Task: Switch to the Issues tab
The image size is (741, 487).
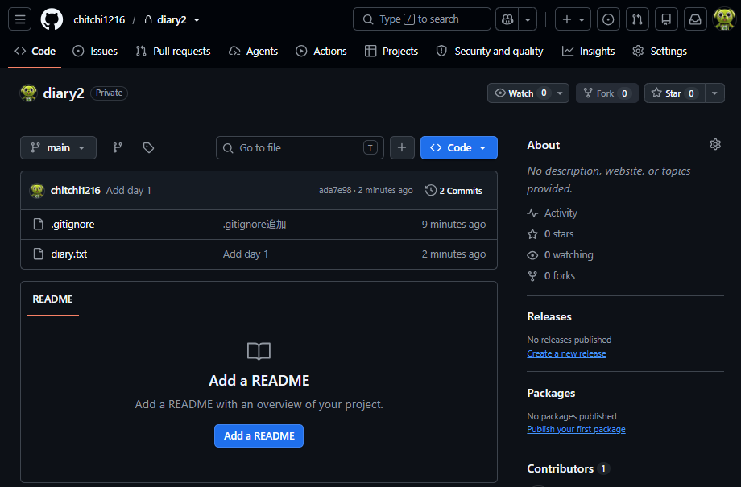Action: (x=95, y=51)
